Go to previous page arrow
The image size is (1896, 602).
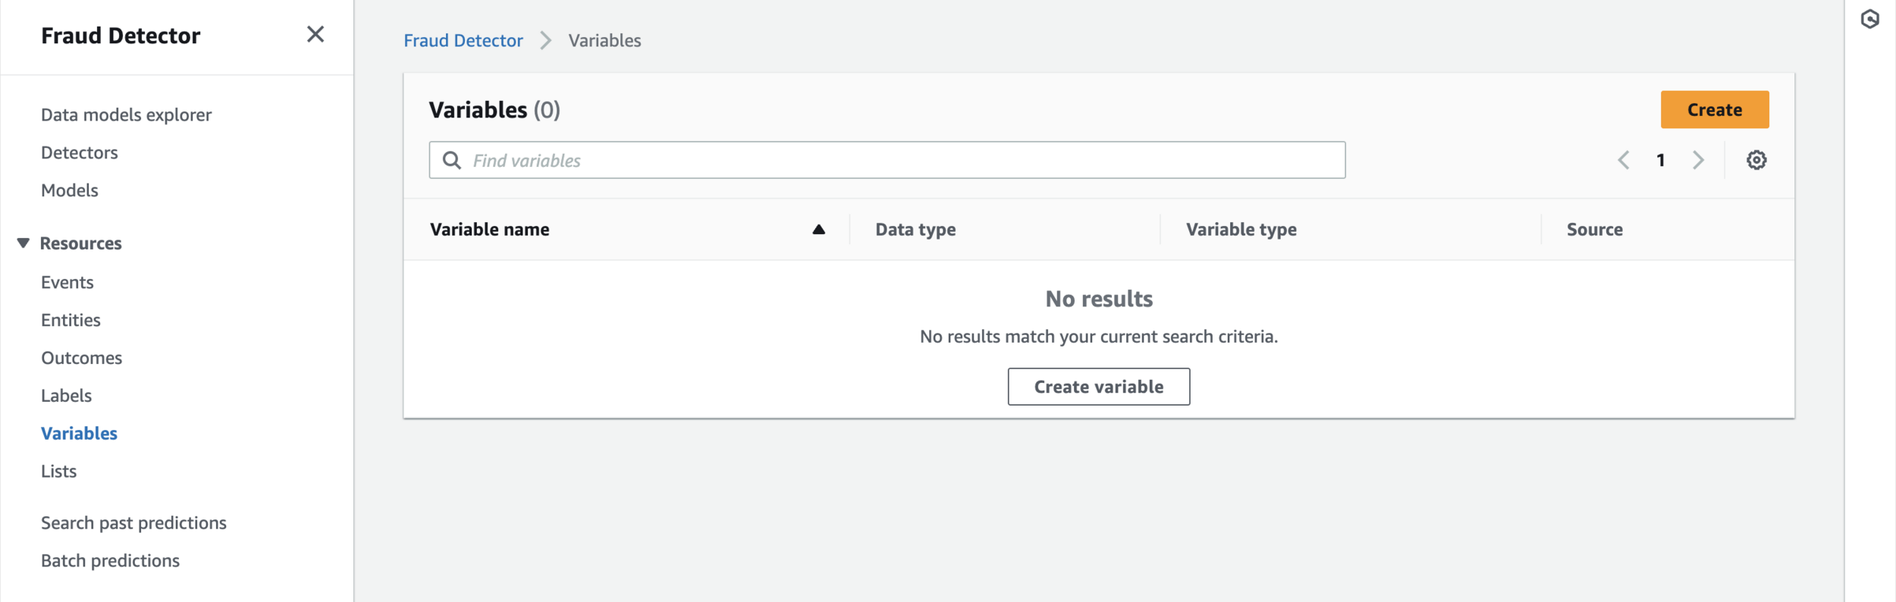1624,160
